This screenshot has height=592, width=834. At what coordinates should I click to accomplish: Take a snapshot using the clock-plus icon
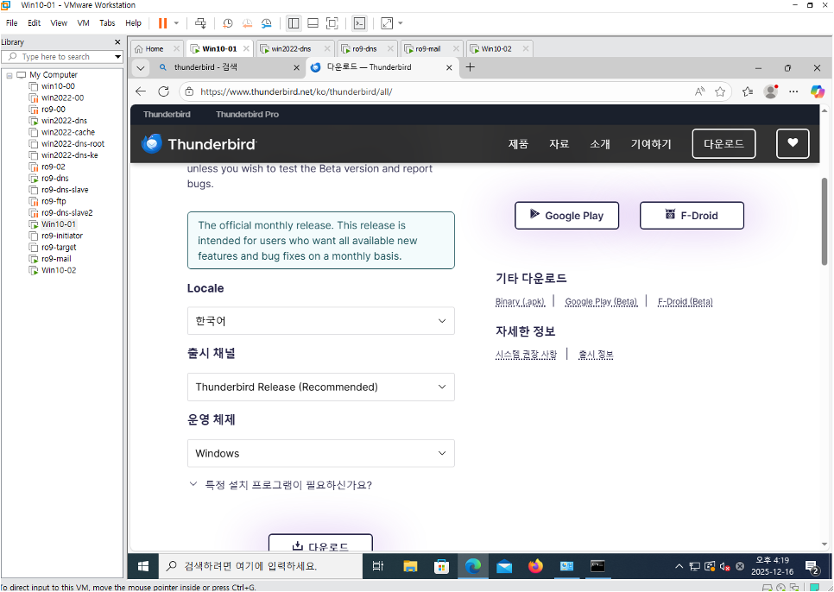pyautogui.click(x=228, y=23)
